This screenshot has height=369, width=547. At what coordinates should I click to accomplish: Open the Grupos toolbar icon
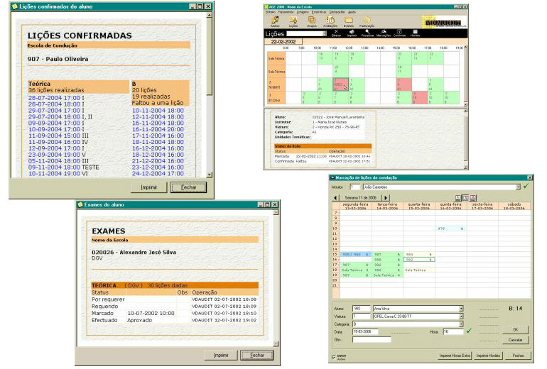pyautogui.click(x=312, y=21)
